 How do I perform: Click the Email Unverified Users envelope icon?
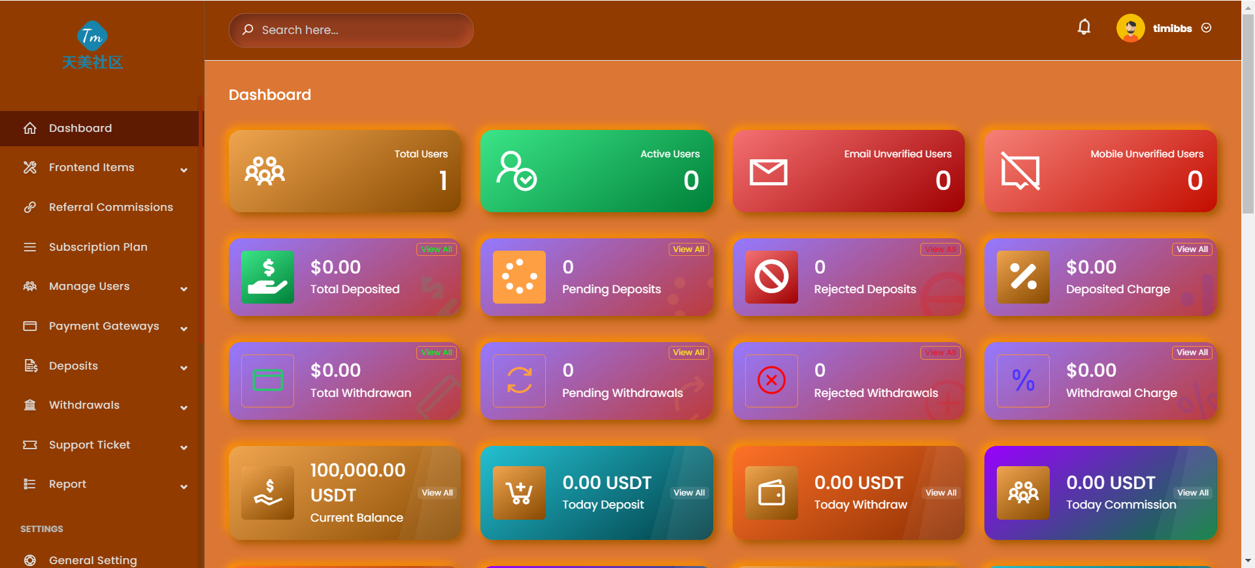coord(768,172)
